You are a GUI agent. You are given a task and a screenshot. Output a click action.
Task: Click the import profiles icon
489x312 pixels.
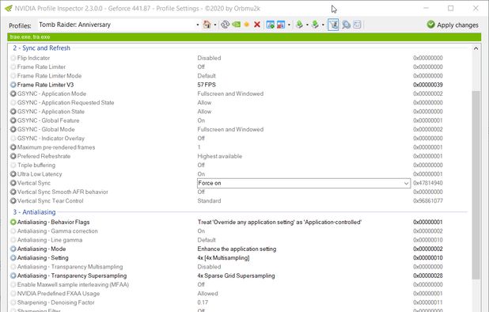[x=315, y=25]
